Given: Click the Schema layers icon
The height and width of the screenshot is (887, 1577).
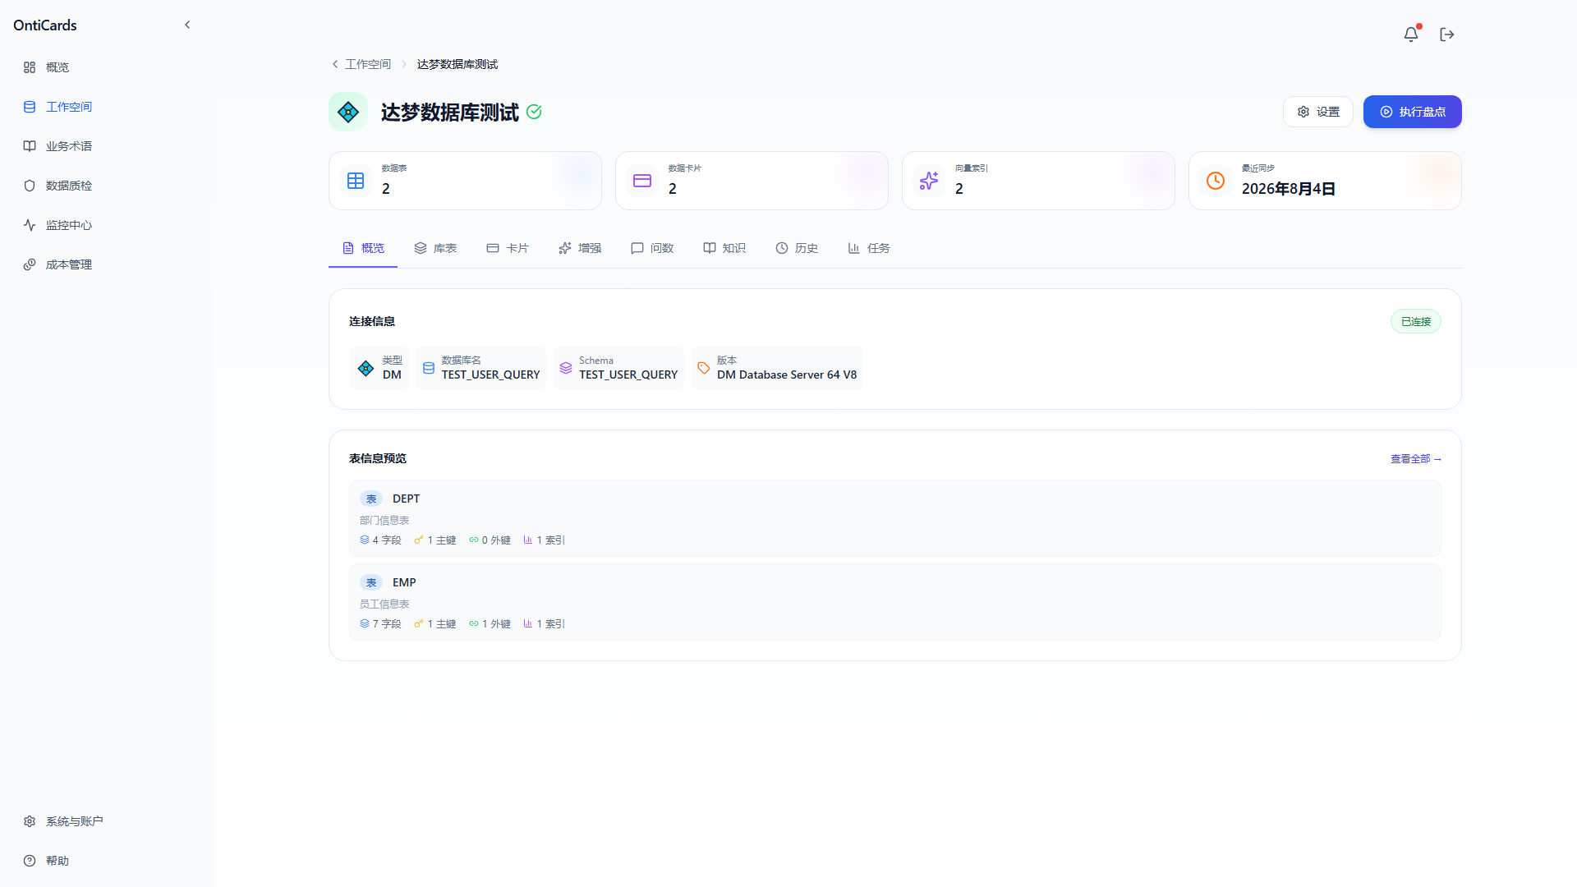Looking at the screenshot, I should pos(566,369).
